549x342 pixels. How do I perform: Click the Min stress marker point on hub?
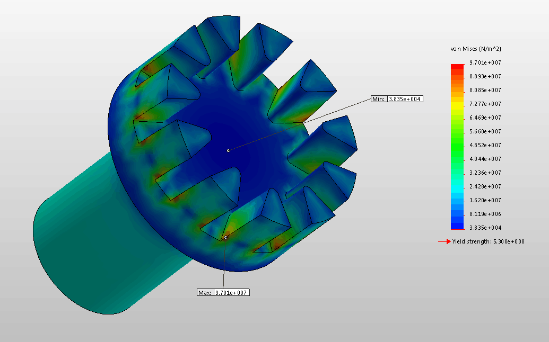point(228,150)
